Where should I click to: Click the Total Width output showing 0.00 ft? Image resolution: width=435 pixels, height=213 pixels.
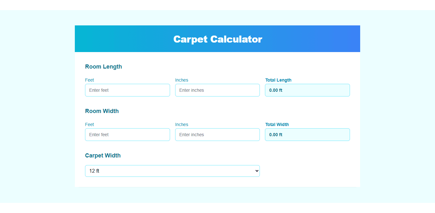[307, 135]
